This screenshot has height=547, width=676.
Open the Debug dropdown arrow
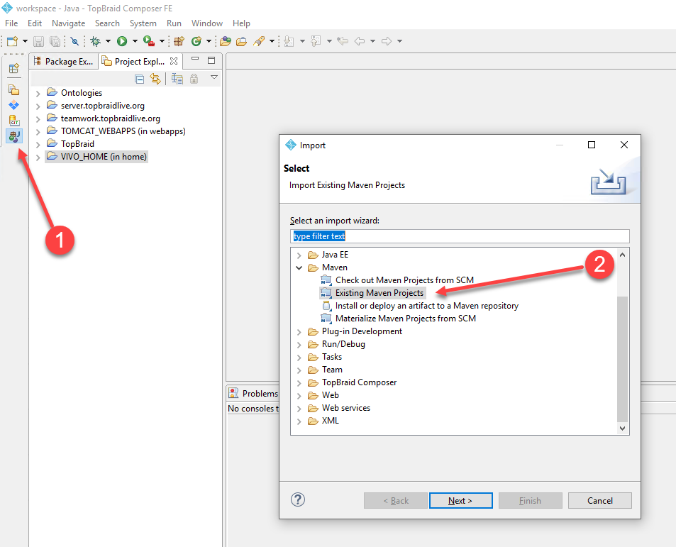109,41
